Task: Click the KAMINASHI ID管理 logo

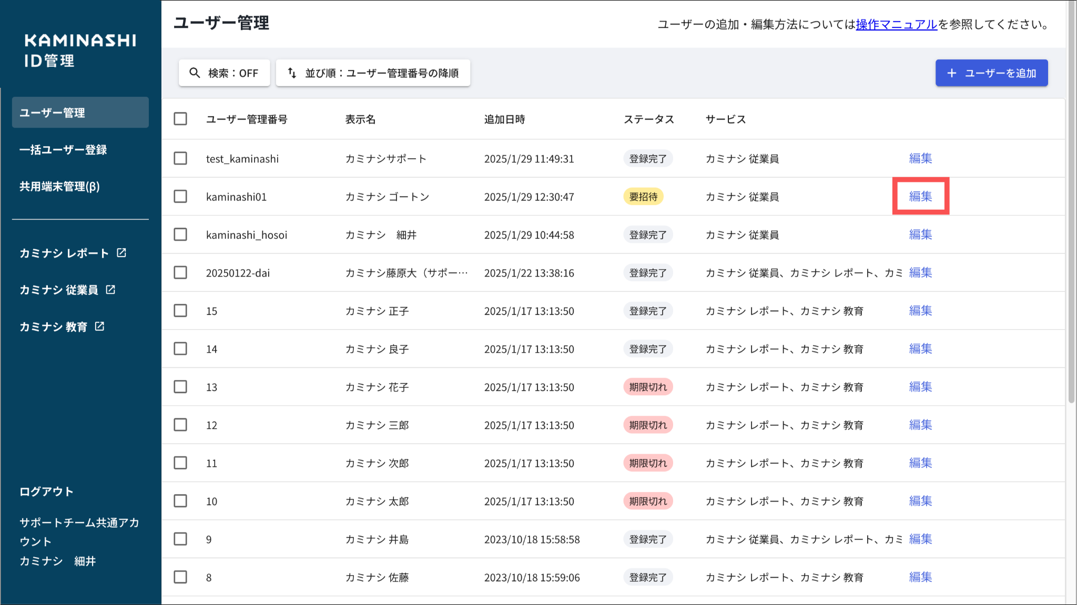Action: tap(80, 50)
